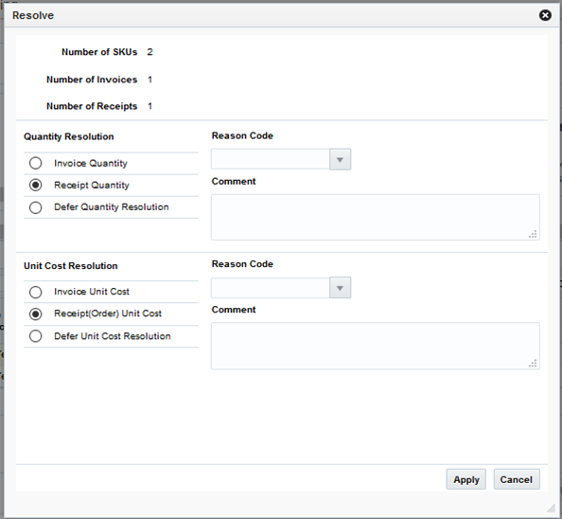This screenshot has width=562, height=519.
Task: Click the Number of Receipts label
Action: (x=92, y=106)
